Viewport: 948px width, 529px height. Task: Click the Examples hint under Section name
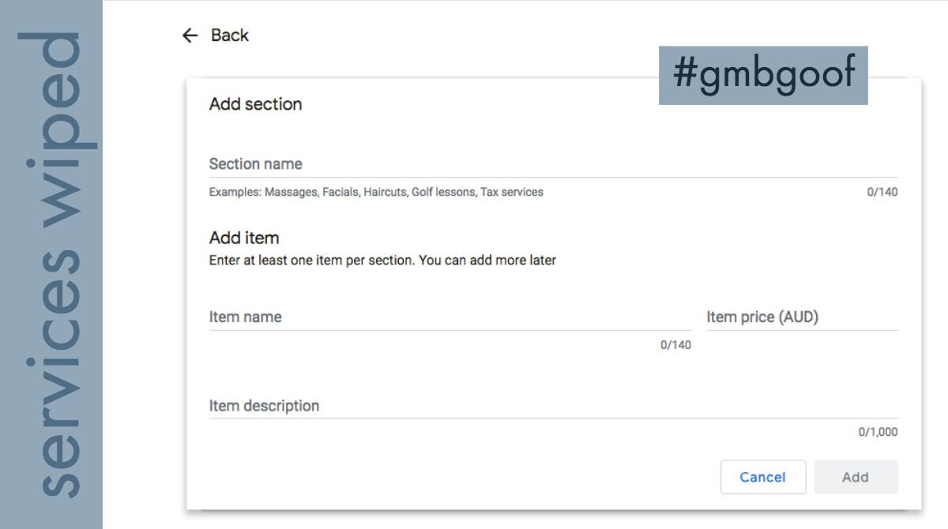[376, 192]
